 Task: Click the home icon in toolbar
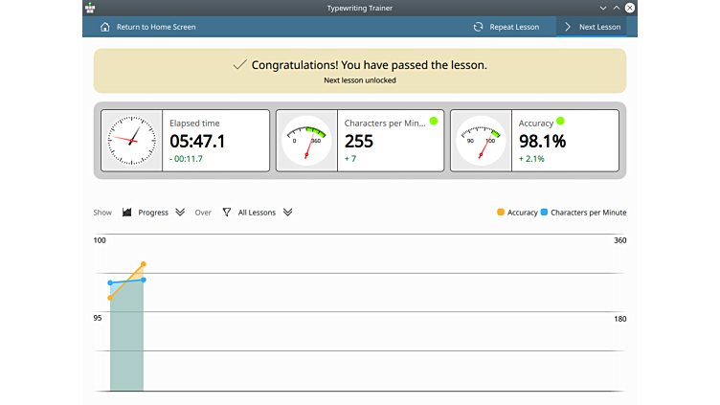pos(105,27)
